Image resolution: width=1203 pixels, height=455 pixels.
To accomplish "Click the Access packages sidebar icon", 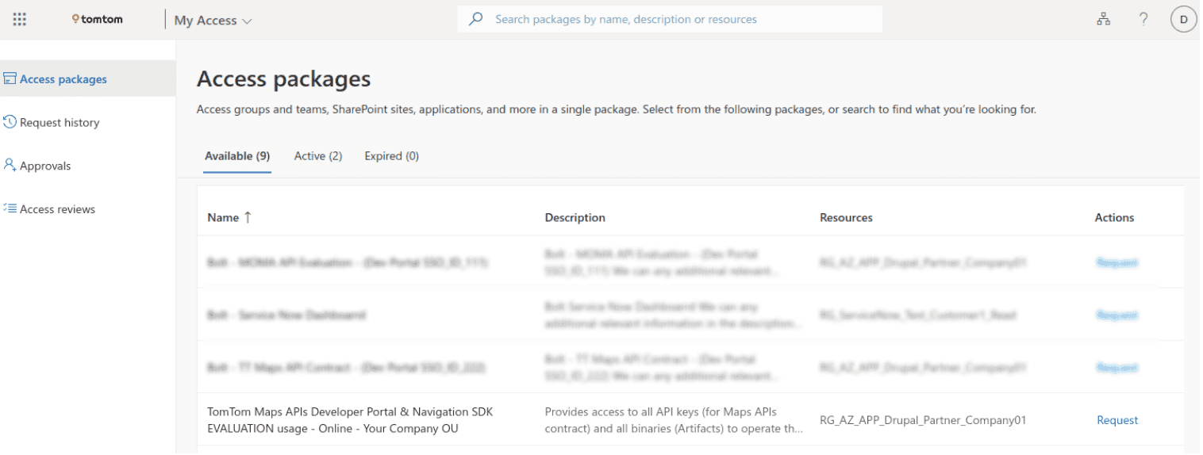I will pos(10,78).
